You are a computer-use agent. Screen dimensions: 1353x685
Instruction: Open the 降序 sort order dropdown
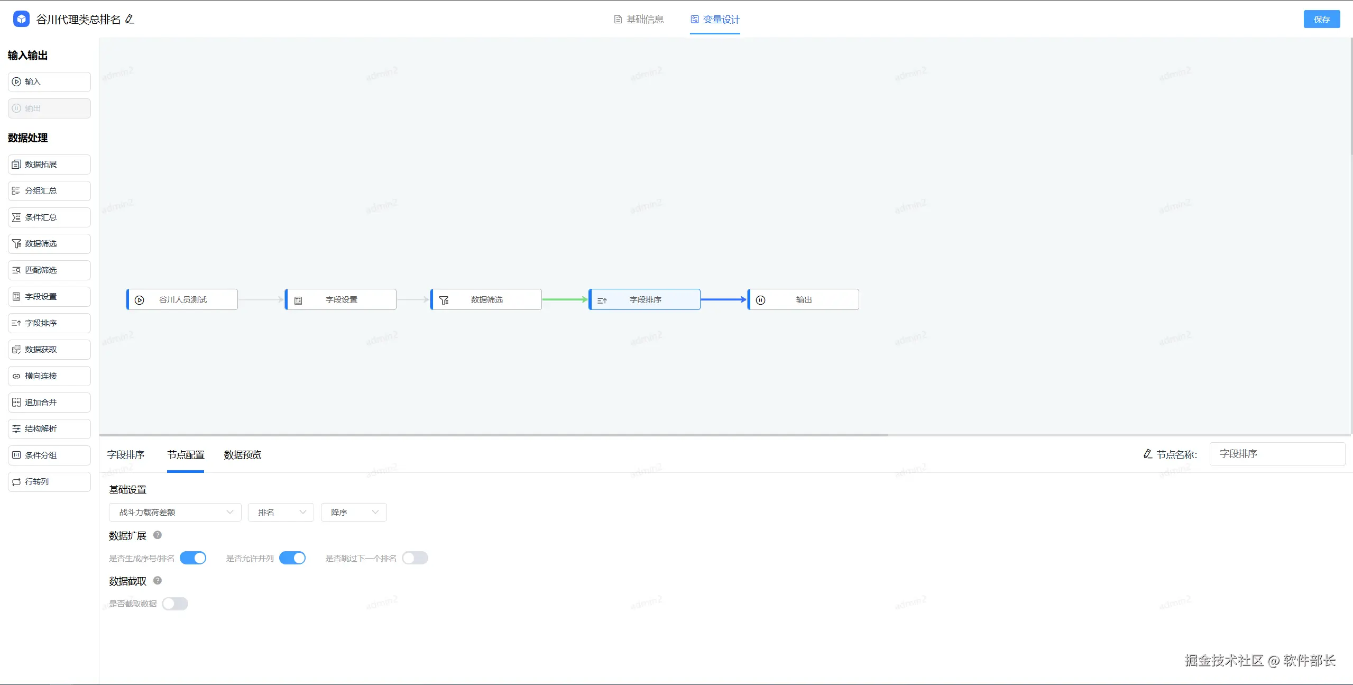click(x=354, y=512)
